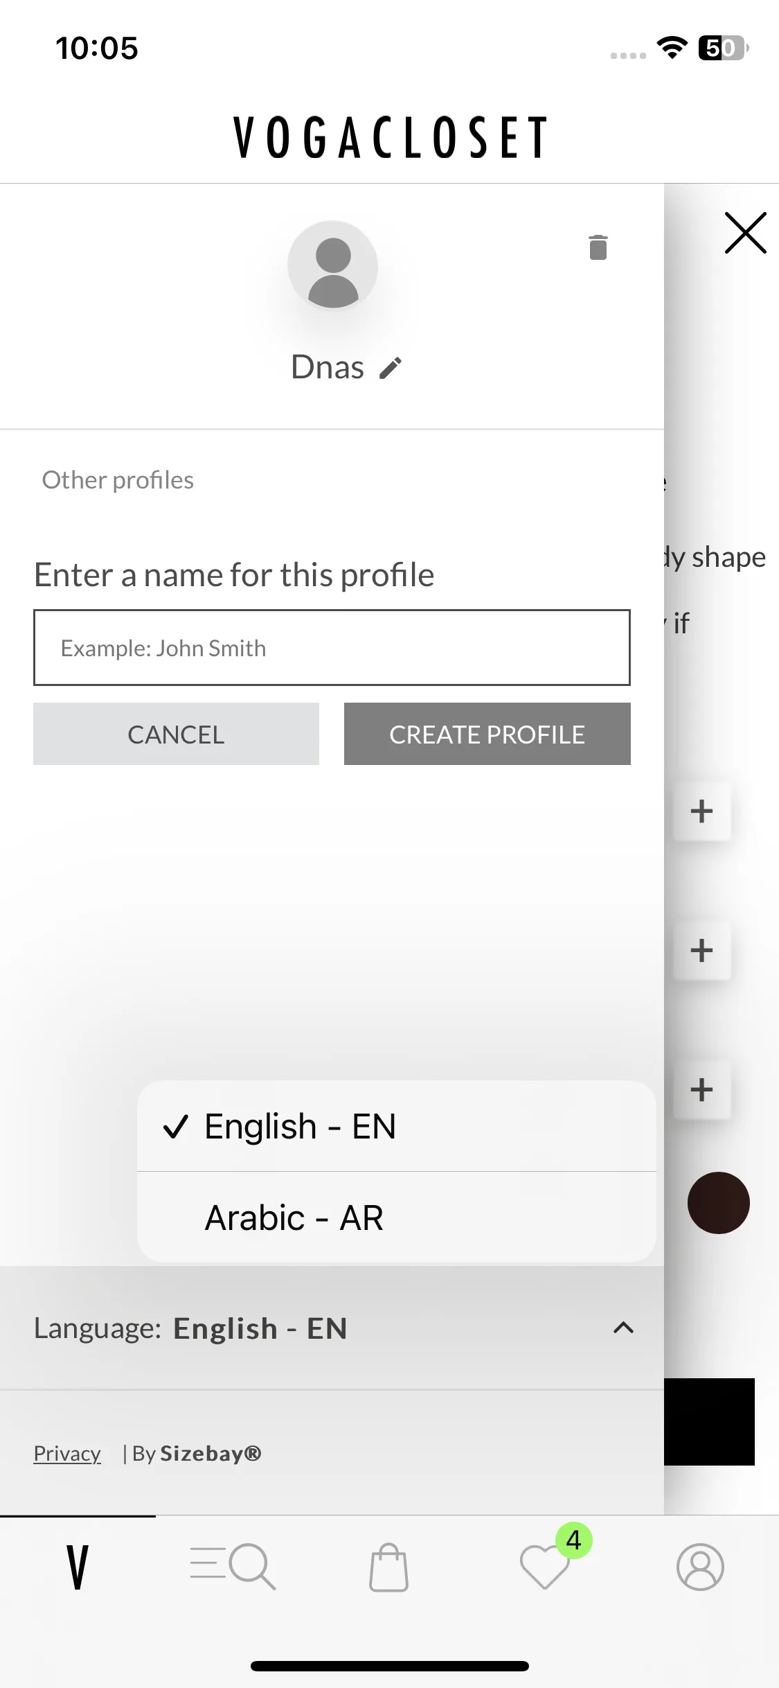The height and width of the screenshot is (1688, 779).
Task: Expand the first plus section
Action: 701,811
